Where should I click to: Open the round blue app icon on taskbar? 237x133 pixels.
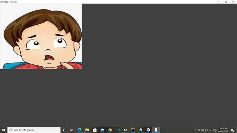(148, 130)
